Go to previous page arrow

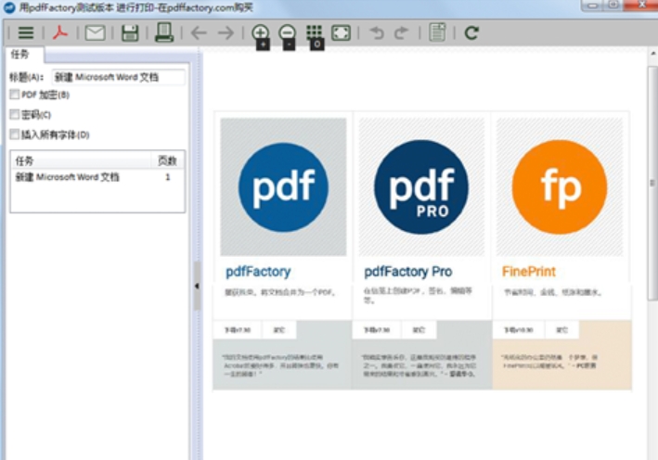coord(199,32)
